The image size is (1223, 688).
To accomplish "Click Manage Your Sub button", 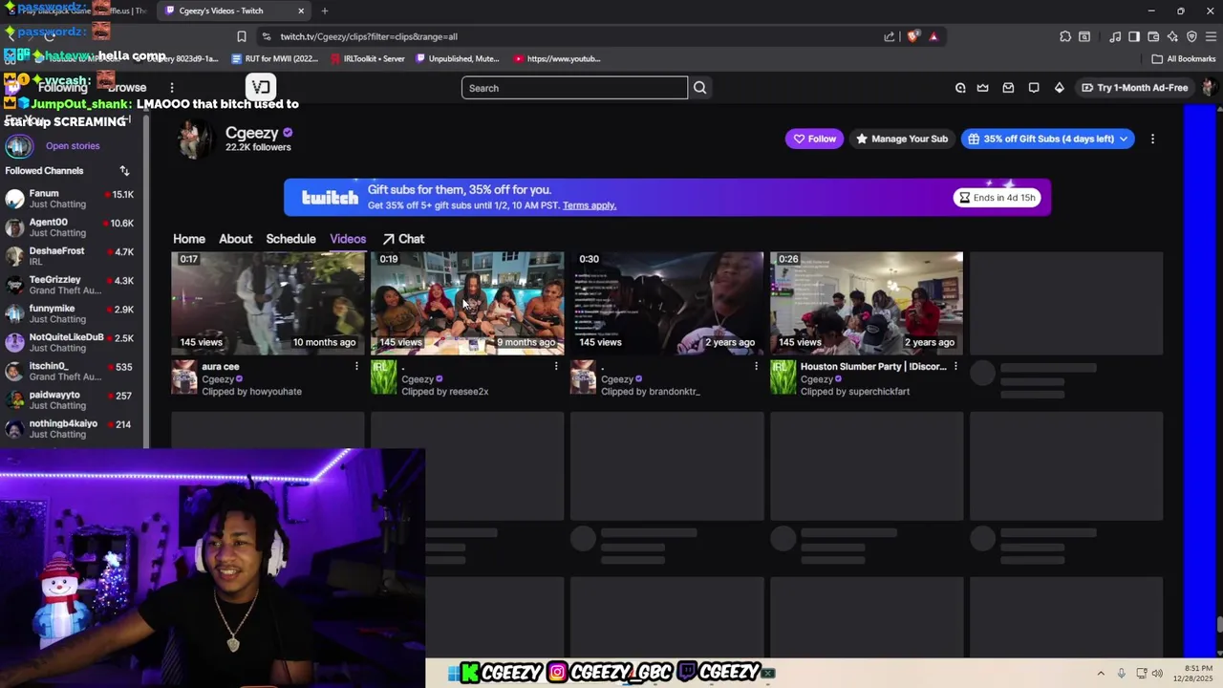I will (901, 139).
